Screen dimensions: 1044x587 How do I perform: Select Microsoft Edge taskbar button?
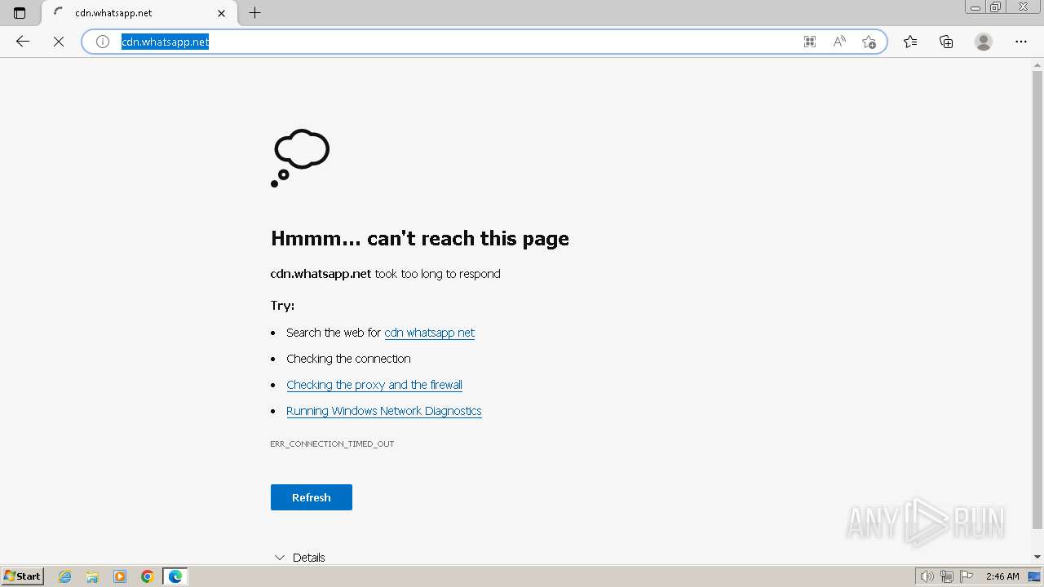tap(175, 576)
